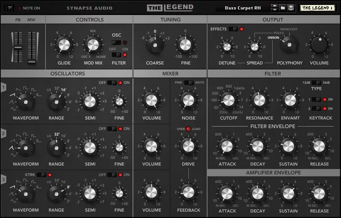Open the preset folder browser icon
This screenshot has width=341, height=218.
(x=283, y=8)
